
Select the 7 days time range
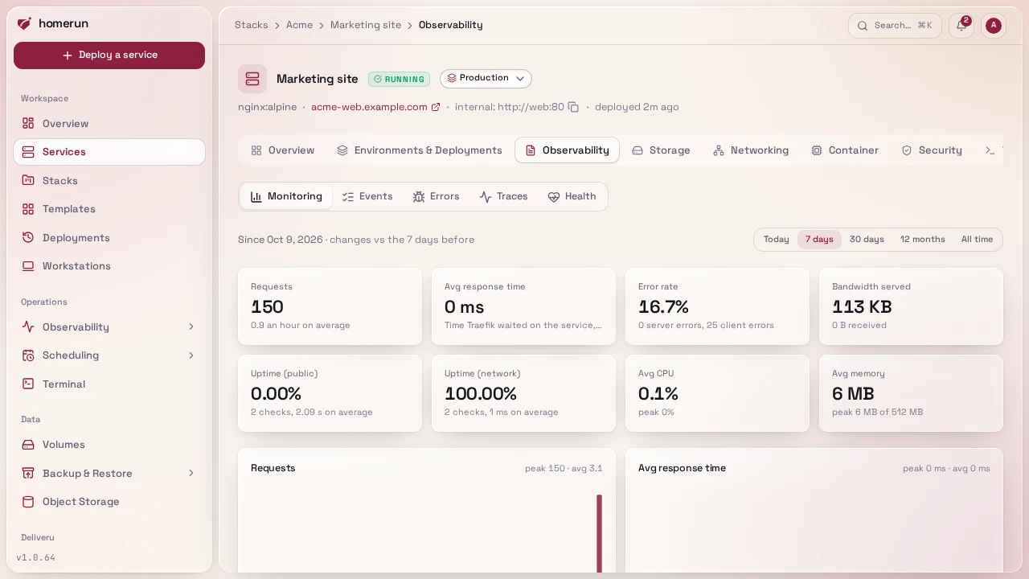click(819, 240)
